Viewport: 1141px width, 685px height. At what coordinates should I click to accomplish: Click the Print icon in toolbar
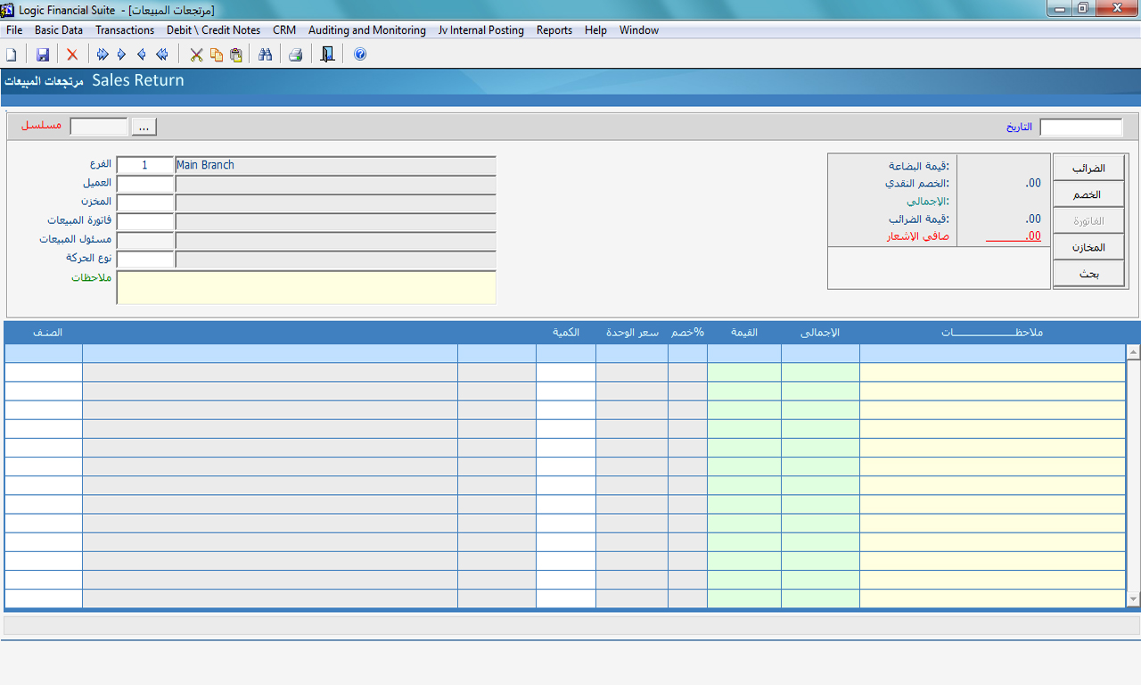[x=295, y=54]
